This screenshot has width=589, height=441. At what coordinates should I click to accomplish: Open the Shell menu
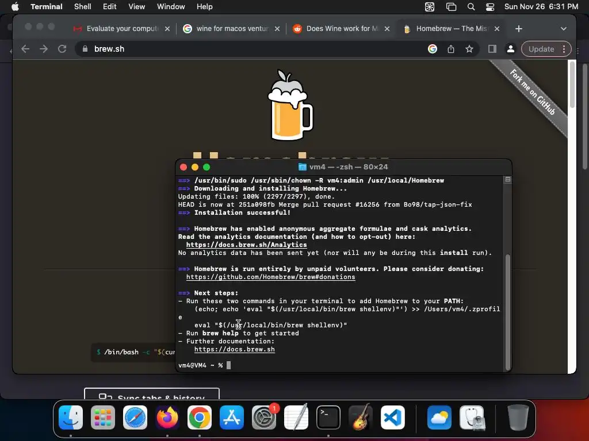pos(83,7)
